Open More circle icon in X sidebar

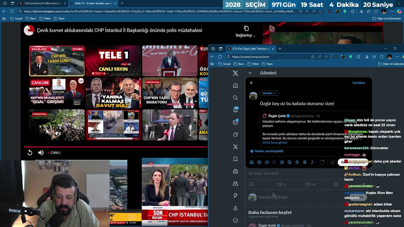tap(235, 220)
